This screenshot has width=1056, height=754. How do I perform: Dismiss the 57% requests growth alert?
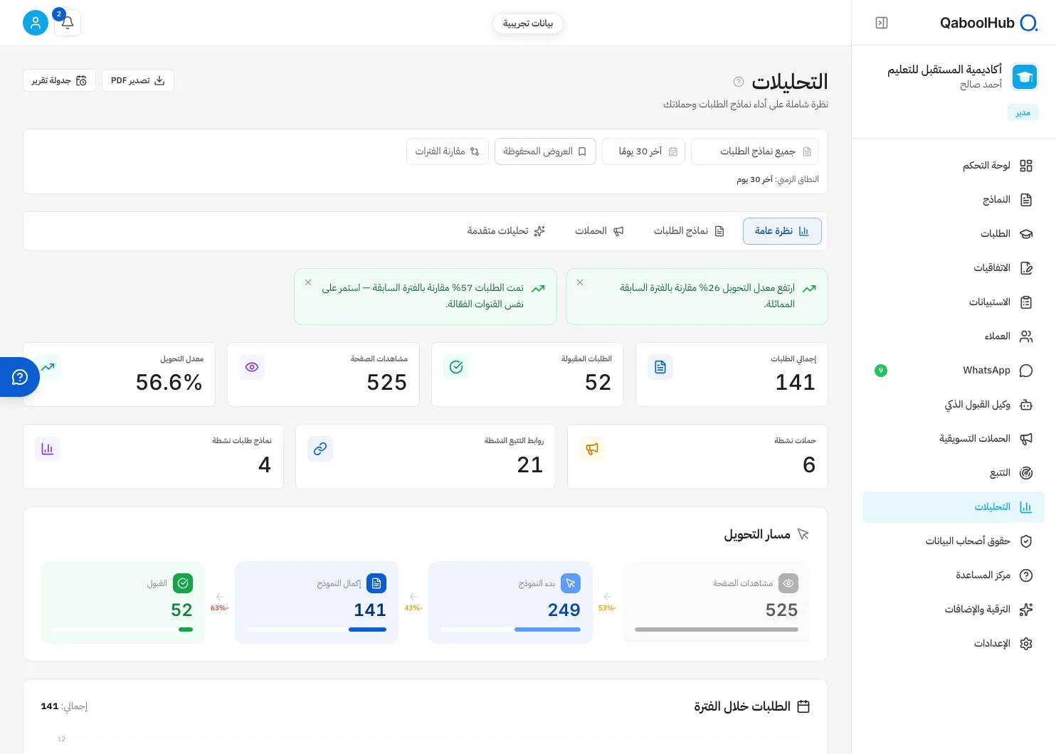(308, 282)
